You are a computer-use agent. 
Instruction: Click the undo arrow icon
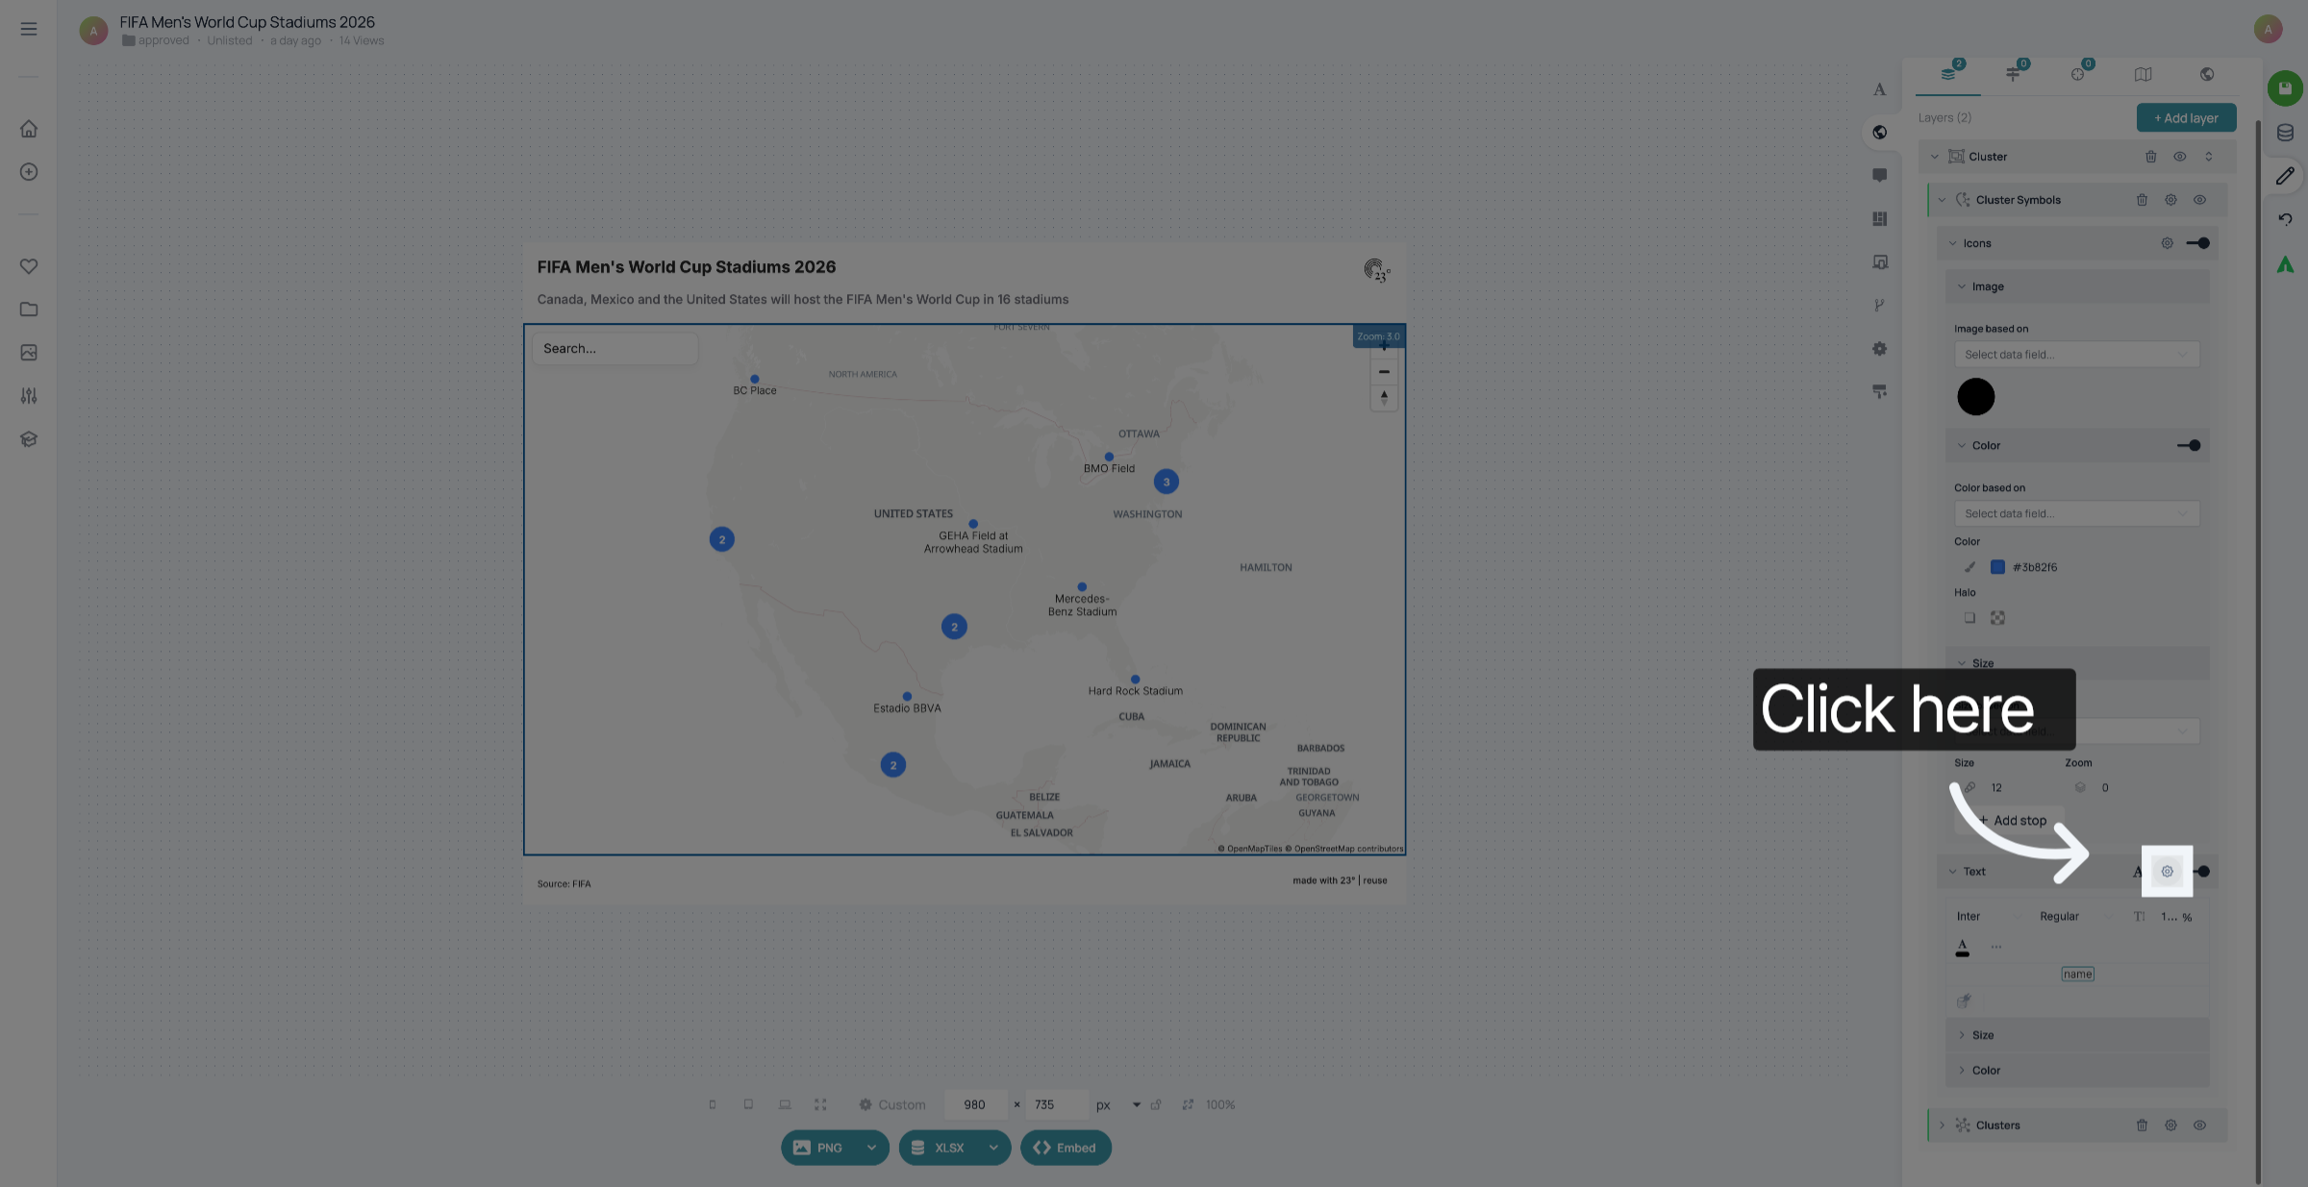[2285, 219]
